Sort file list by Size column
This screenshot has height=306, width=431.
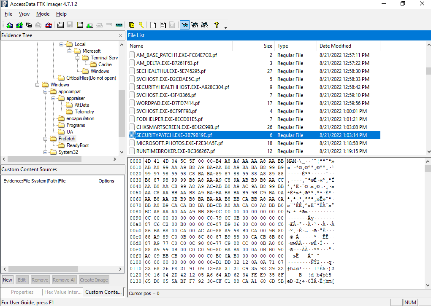point(253,46)
